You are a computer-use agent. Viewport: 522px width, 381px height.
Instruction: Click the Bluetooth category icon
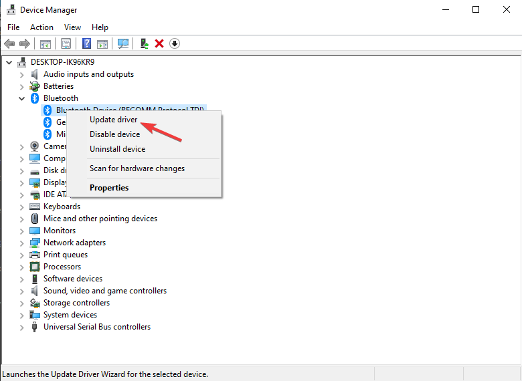35,98
